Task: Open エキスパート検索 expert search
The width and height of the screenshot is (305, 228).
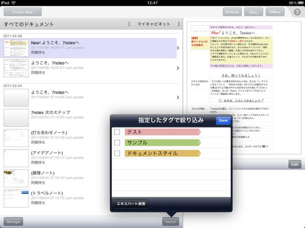Action: click(x=131, y=204)
